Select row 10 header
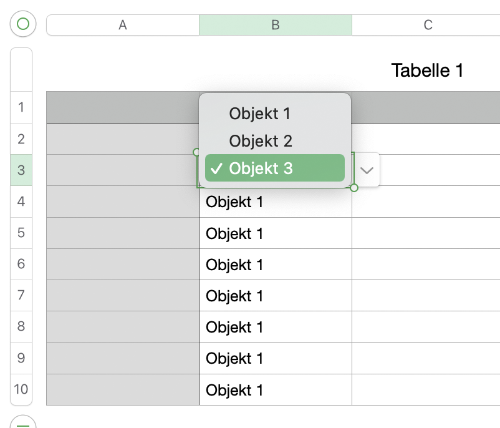Viewport: 500px width, 428px height. 21,389
